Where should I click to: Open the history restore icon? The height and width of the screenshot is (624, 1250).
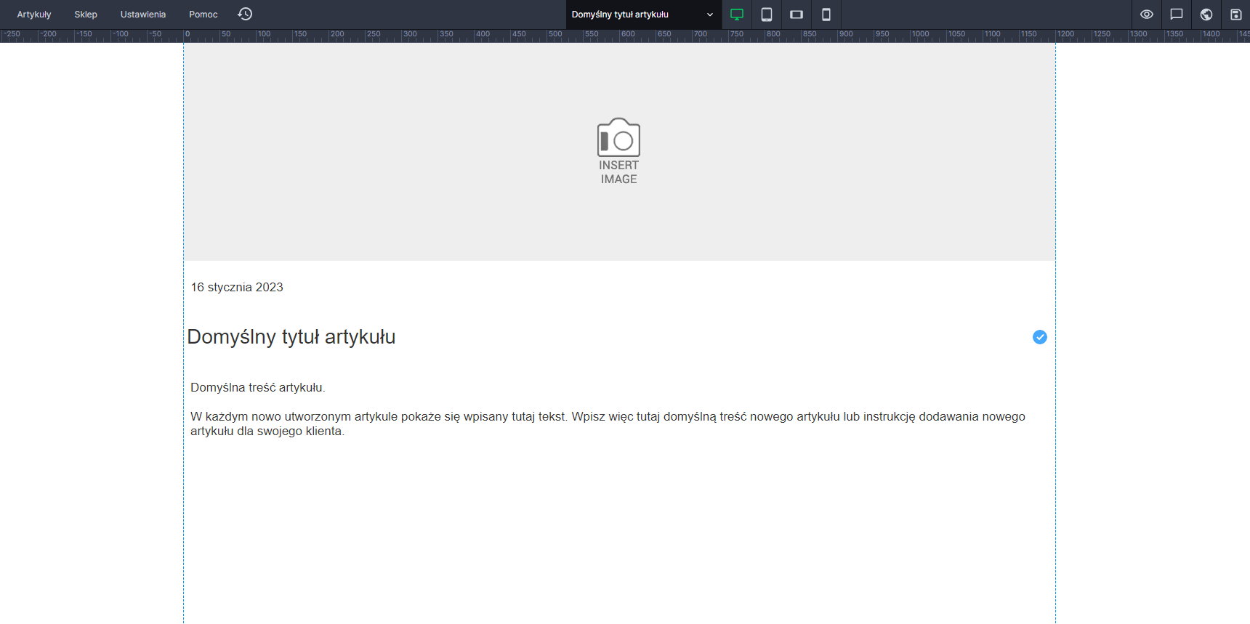click(245, 15)
